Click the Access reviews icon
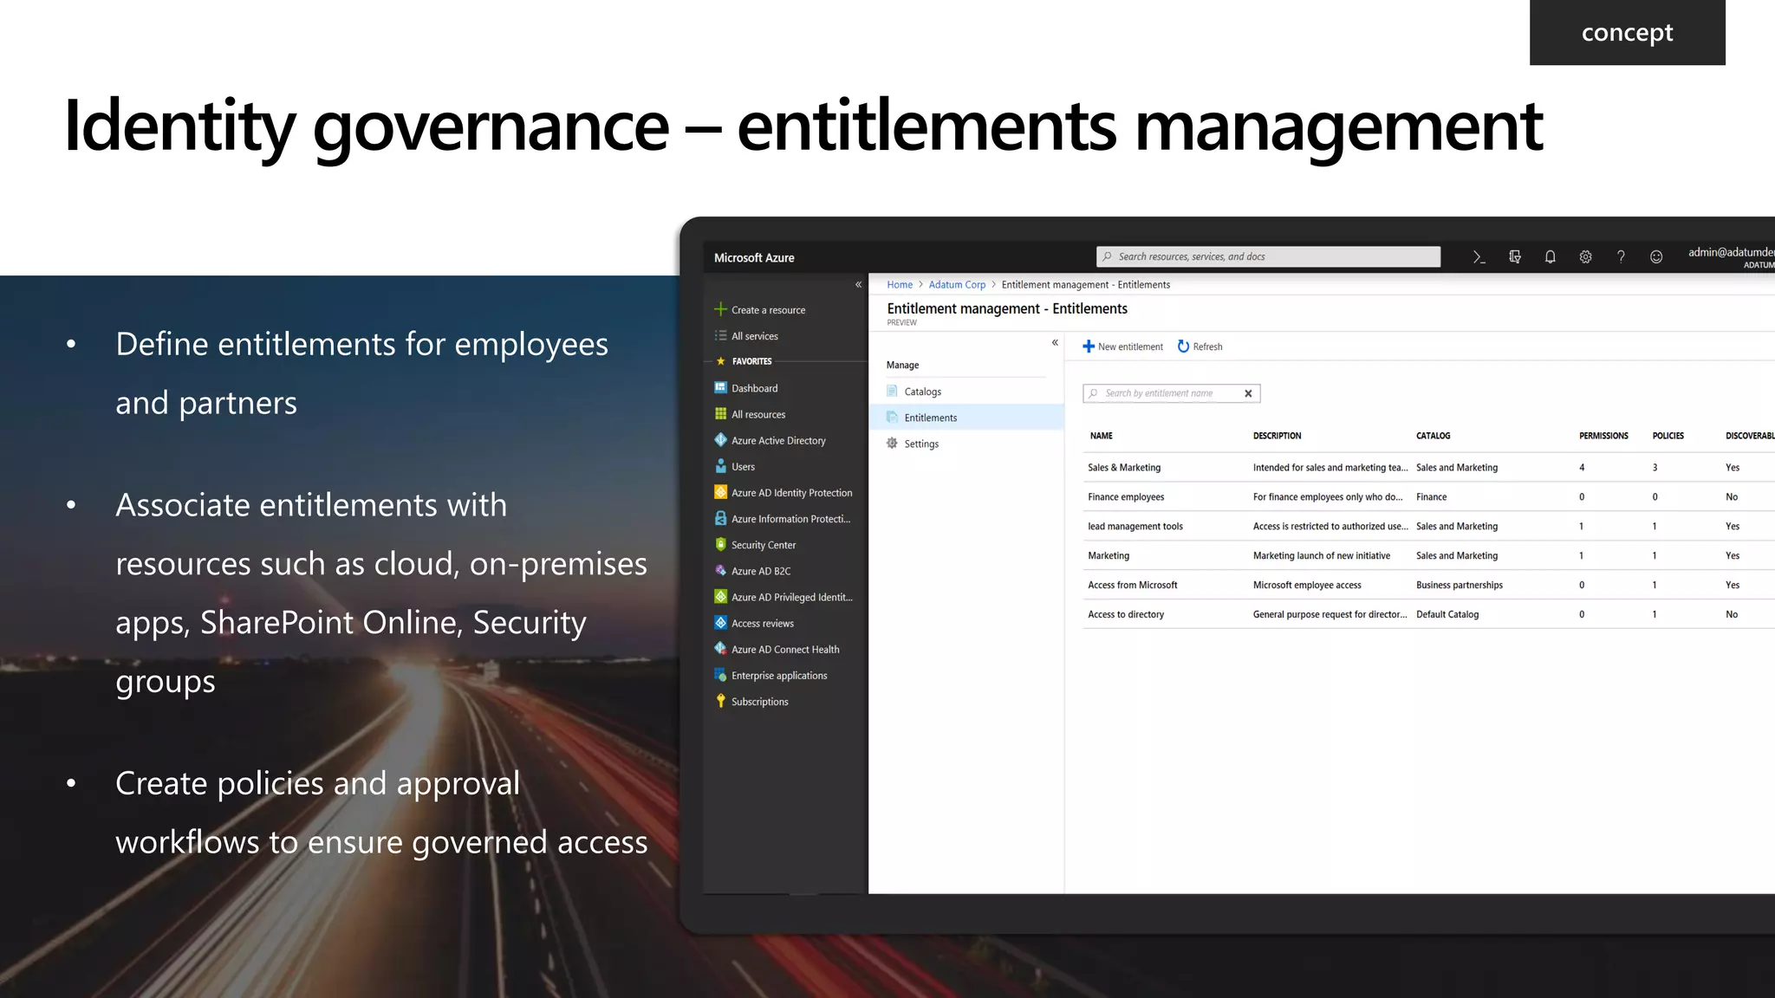1775x998 pixels. coord(720,622)
